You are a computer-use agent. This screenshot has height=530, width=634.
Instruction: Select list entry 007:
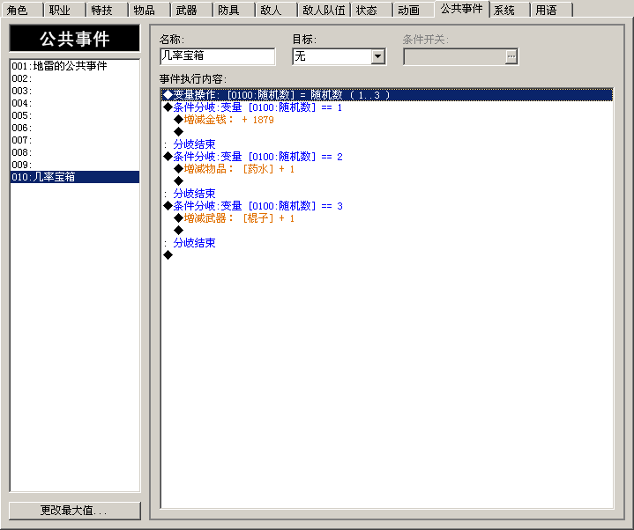click(x=75, y=140)
